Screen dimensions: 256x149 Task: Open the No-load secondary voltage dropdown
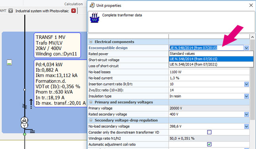246,126
